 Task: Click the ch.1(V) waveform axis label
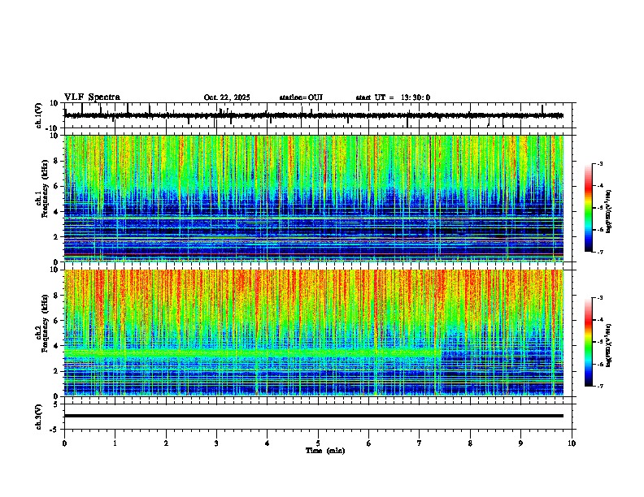39,115
